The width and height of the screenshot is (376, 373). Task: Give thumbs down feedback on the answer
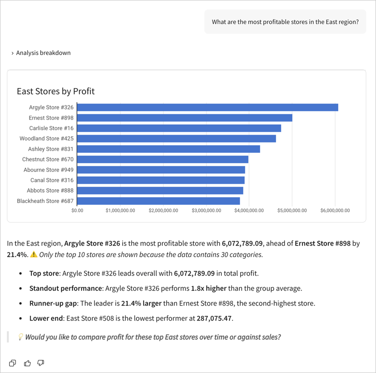pos(40,363)
